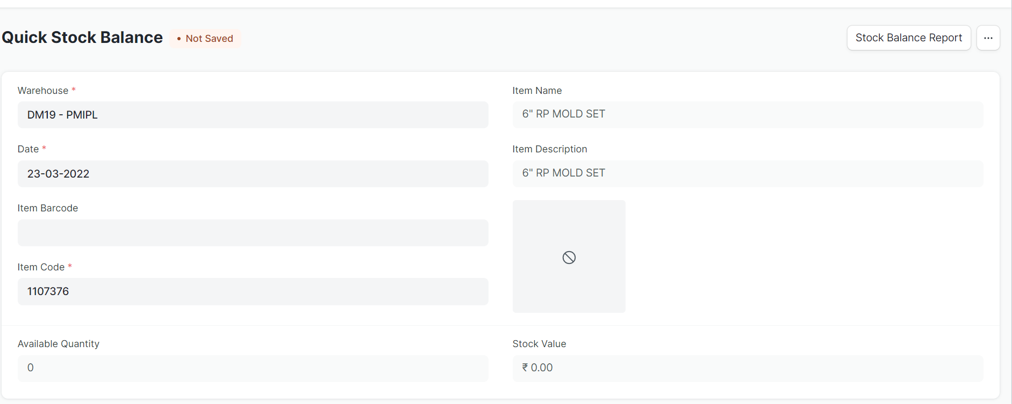This screenshot has height=404, width=1012.
Task: Open the Date picker field
Action: point(253,173)
